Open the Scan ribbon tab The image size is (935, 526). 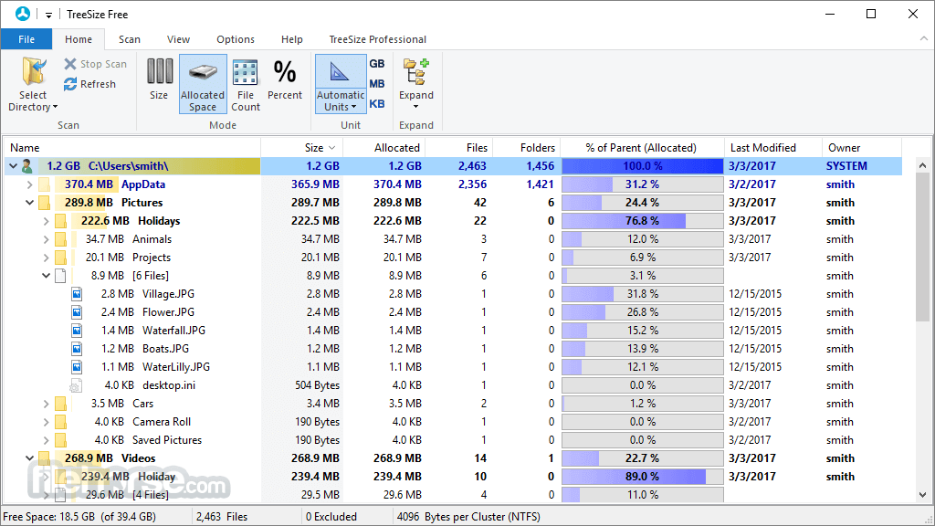(130, 39)
